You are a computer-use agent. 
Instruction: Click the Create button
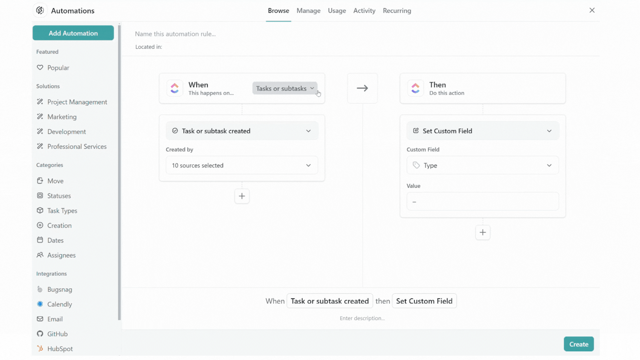coord(578,344)
